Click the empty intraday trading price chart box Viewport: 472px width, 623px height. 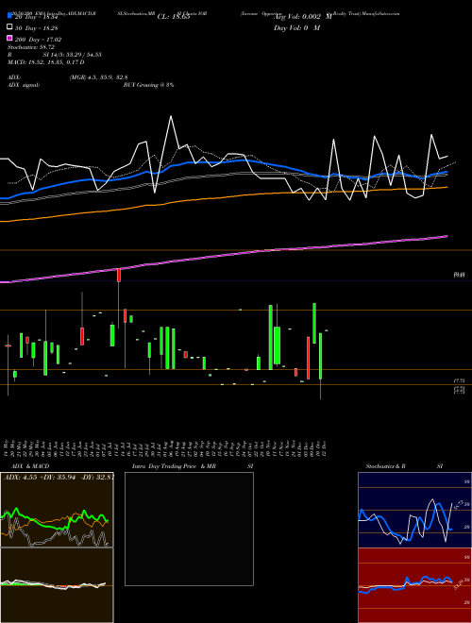[189, 529]
